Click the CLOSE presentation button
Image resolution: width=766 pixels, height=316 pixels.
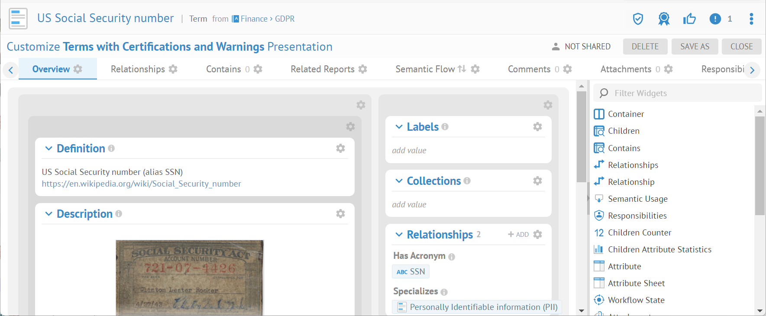(x=742, y=46)
